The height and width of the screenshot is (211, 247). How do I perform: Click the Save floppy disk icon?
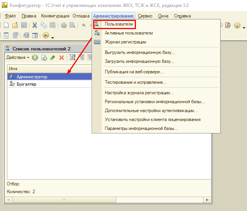(24, 25)
